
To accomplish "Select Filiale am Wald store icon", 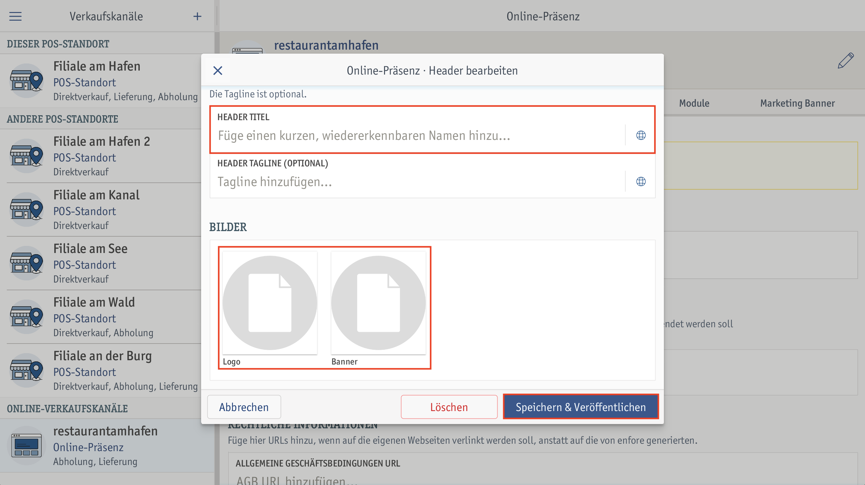I will (27, 317).
